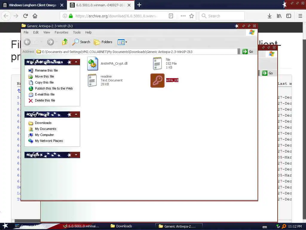Open Firefox downloads panel
The image size is (306, 230).
coord(270,16)
